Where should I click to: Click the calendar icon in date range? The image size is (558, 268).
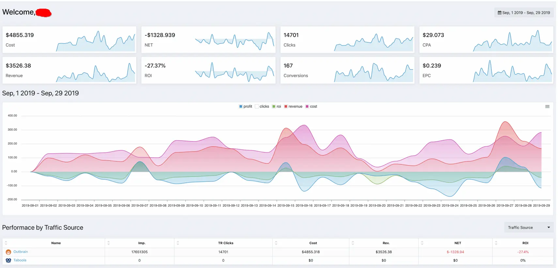pos(499,13)
